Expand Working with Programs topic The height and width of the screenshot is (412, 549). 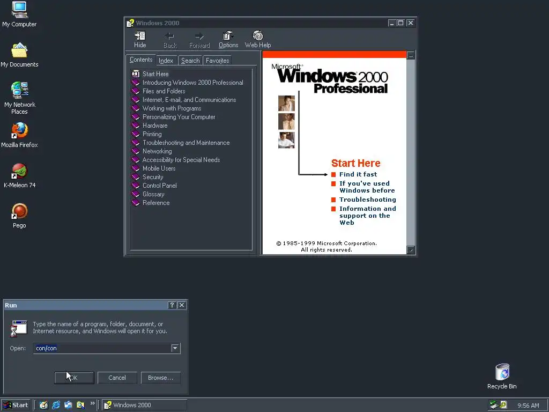coord(172,108)
